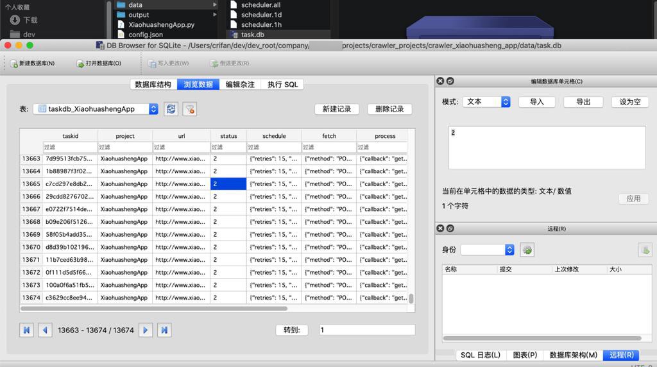This screenshot has width=657, height=367.
Task: Click the Apply button in cell editor
Action: tap(633, 199)
